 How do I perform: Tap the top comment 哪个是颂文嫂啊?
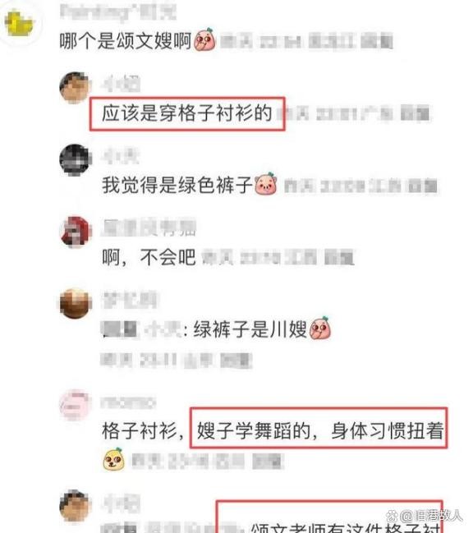(125, 41)
